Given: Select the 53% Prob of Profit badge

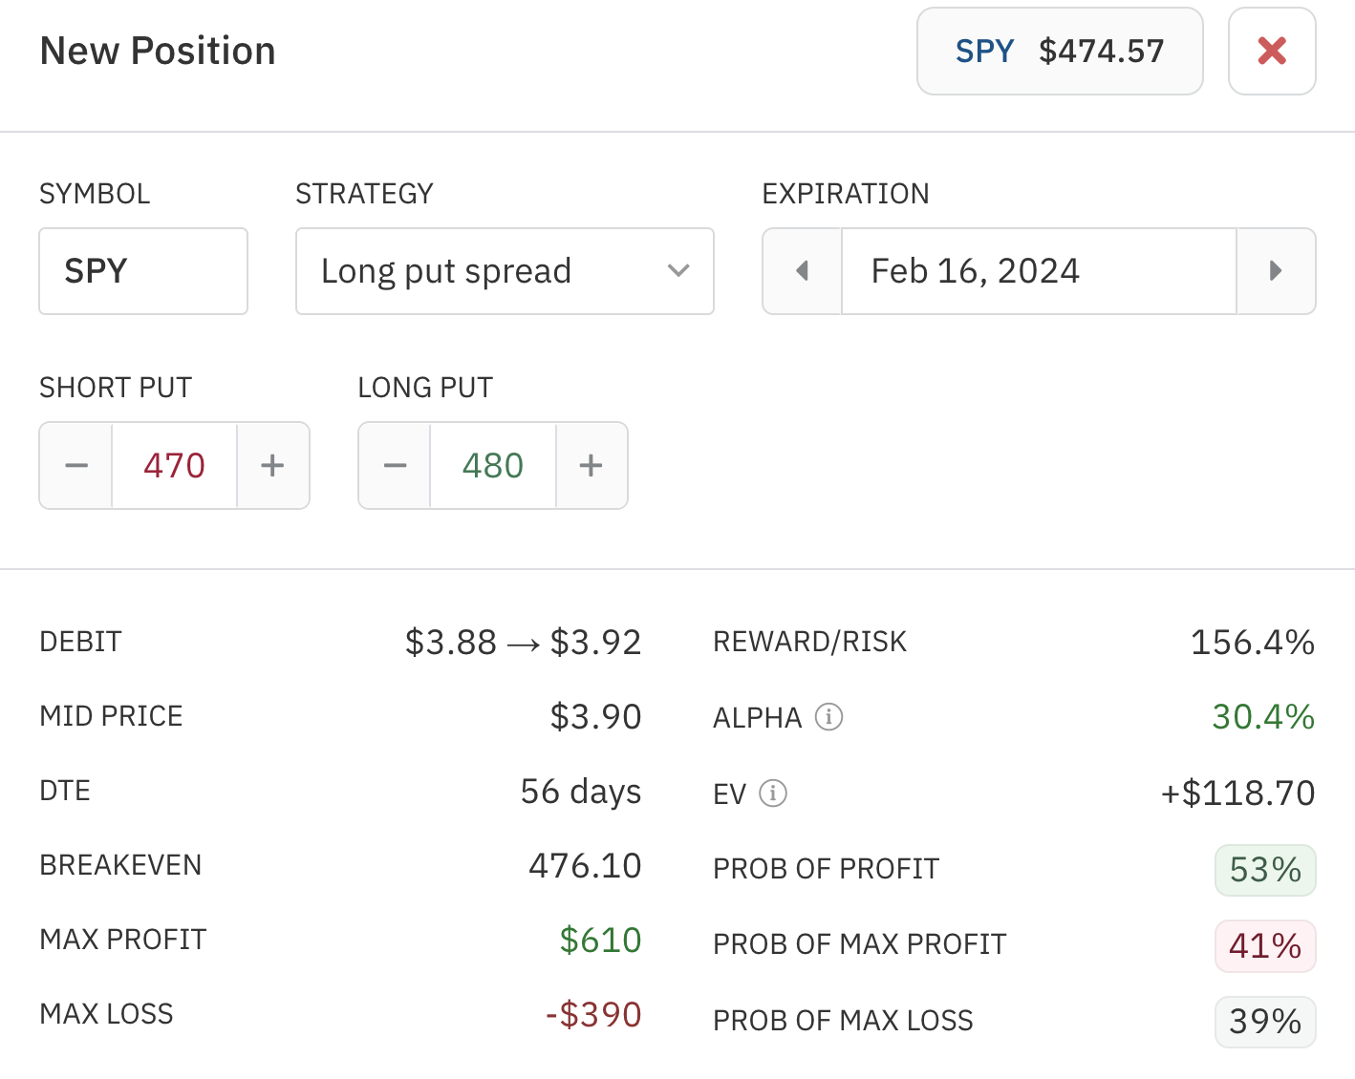Looking at the screenshot, I should pyautogui.click(x=1265, y=870).
